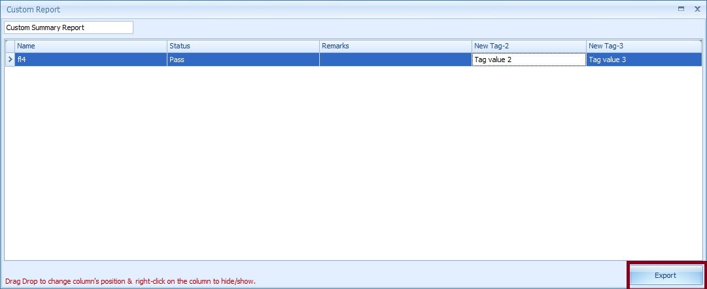707x289 pixels.
Task: Select the Name column header
Action: point(91,46)
